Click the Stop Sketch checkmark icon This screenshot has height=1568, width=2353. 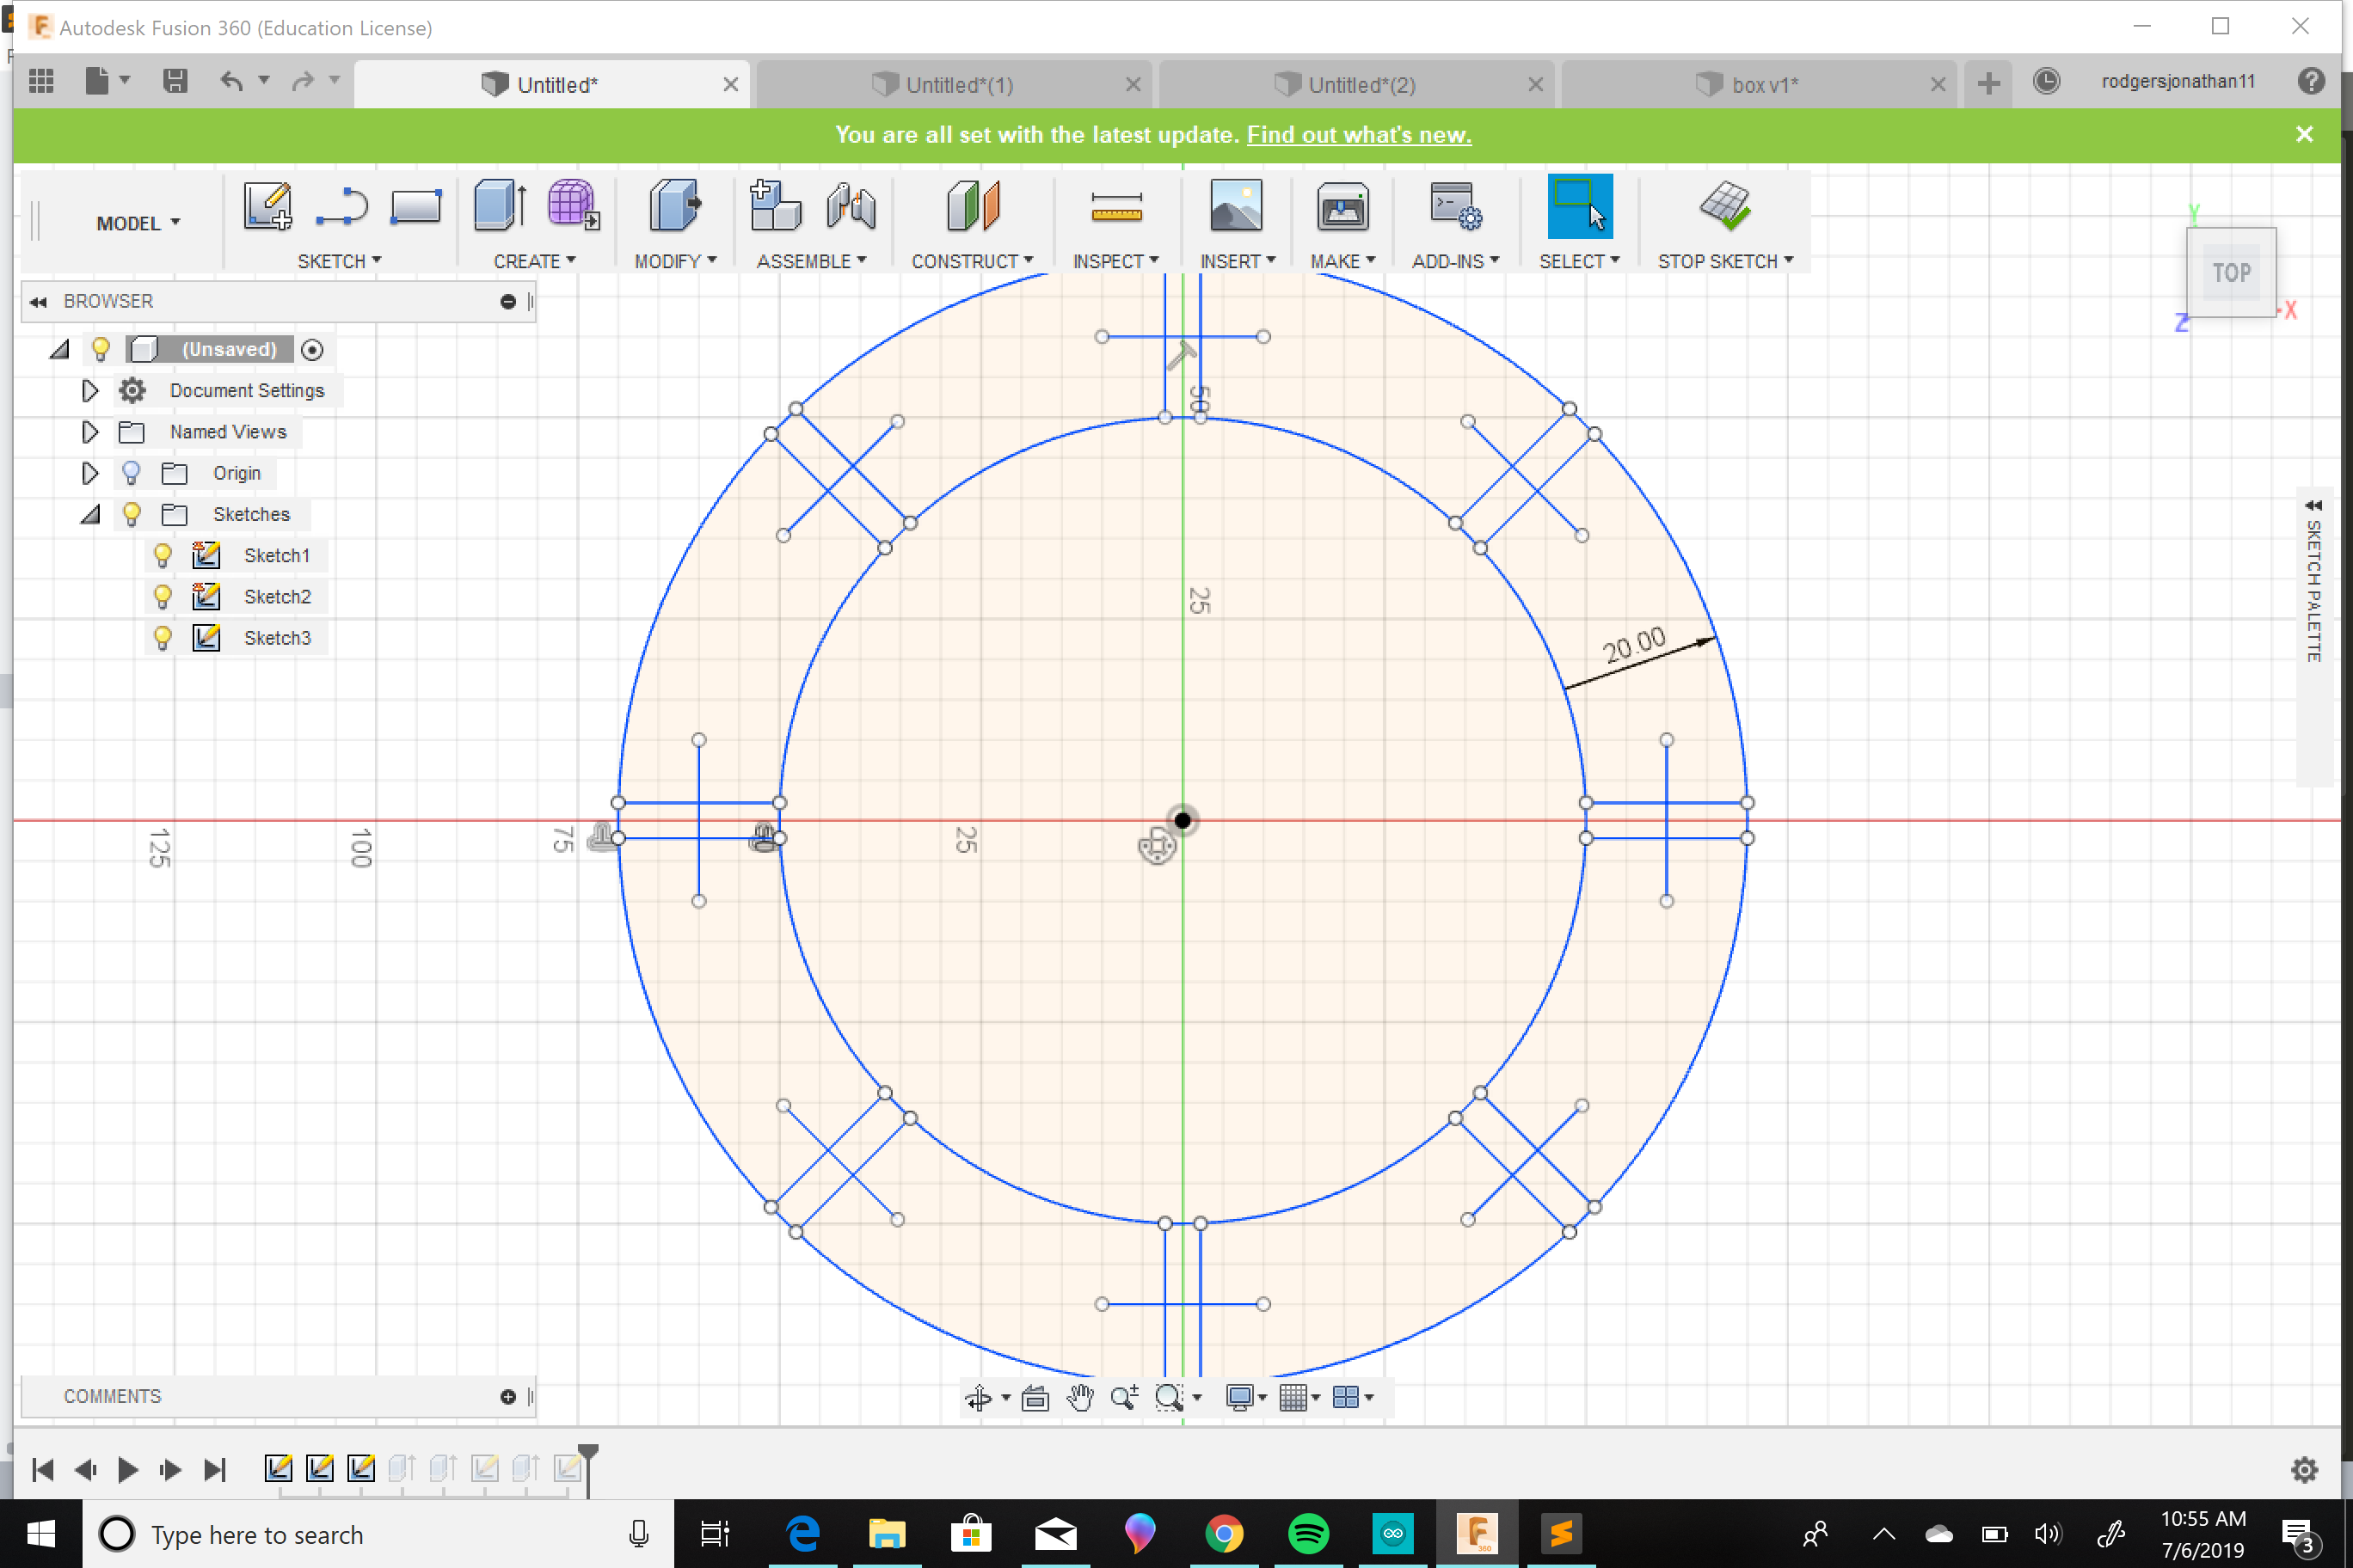[1724, 206]
